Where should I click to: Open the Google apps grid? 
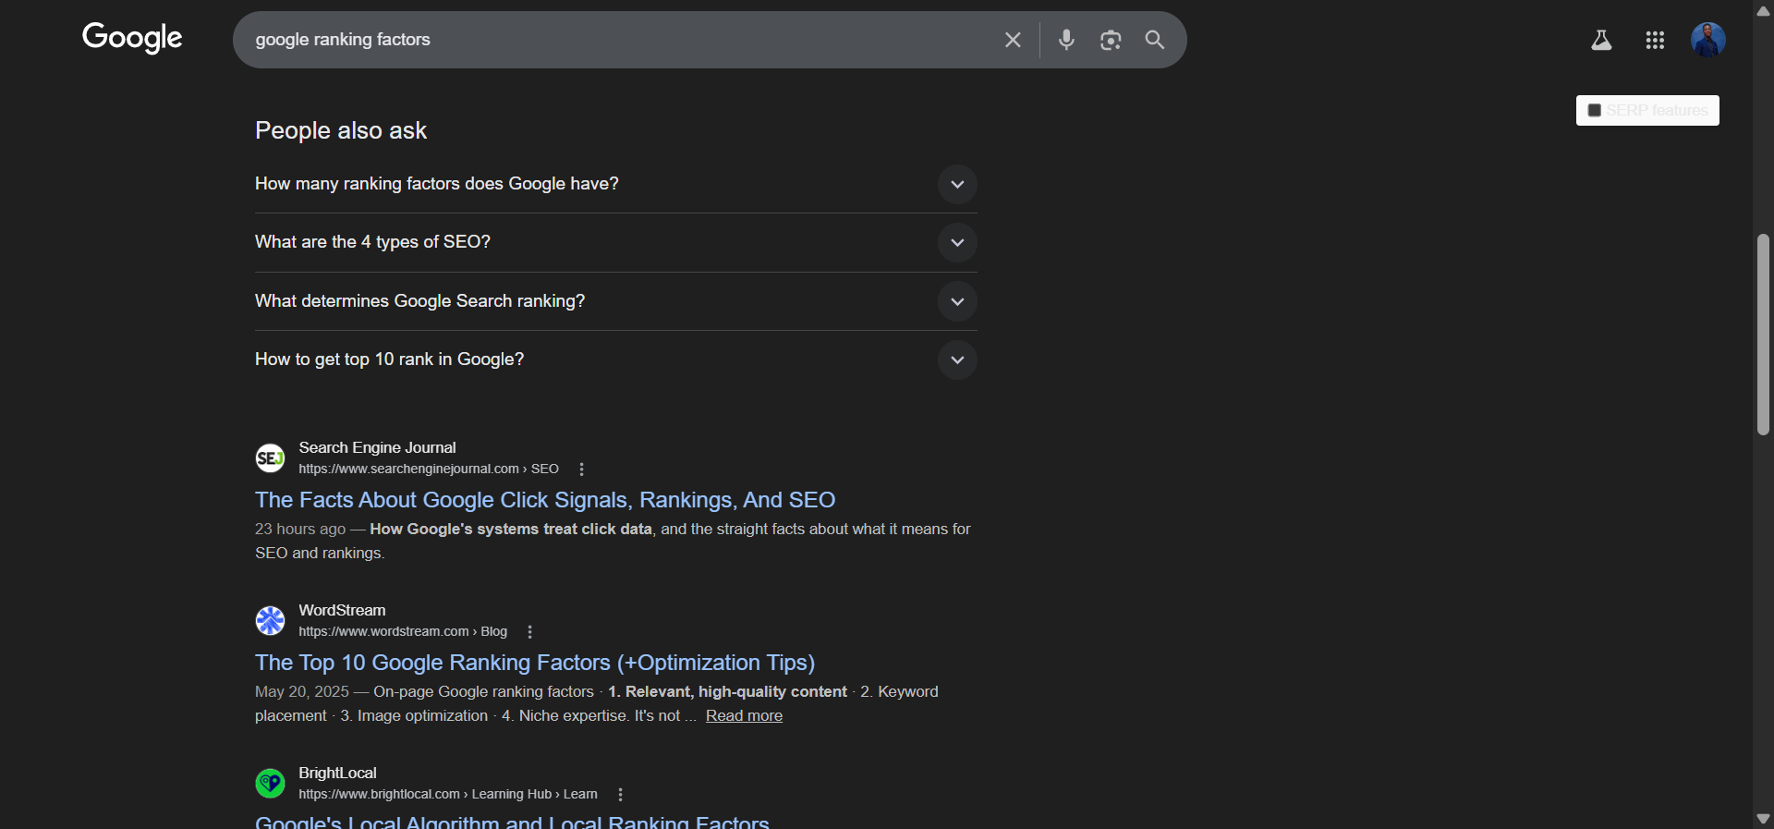tap(1655, 40)
